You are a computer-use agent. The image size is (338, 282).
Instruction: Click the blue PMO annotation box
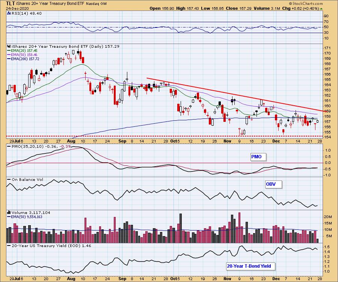(258, 157)
